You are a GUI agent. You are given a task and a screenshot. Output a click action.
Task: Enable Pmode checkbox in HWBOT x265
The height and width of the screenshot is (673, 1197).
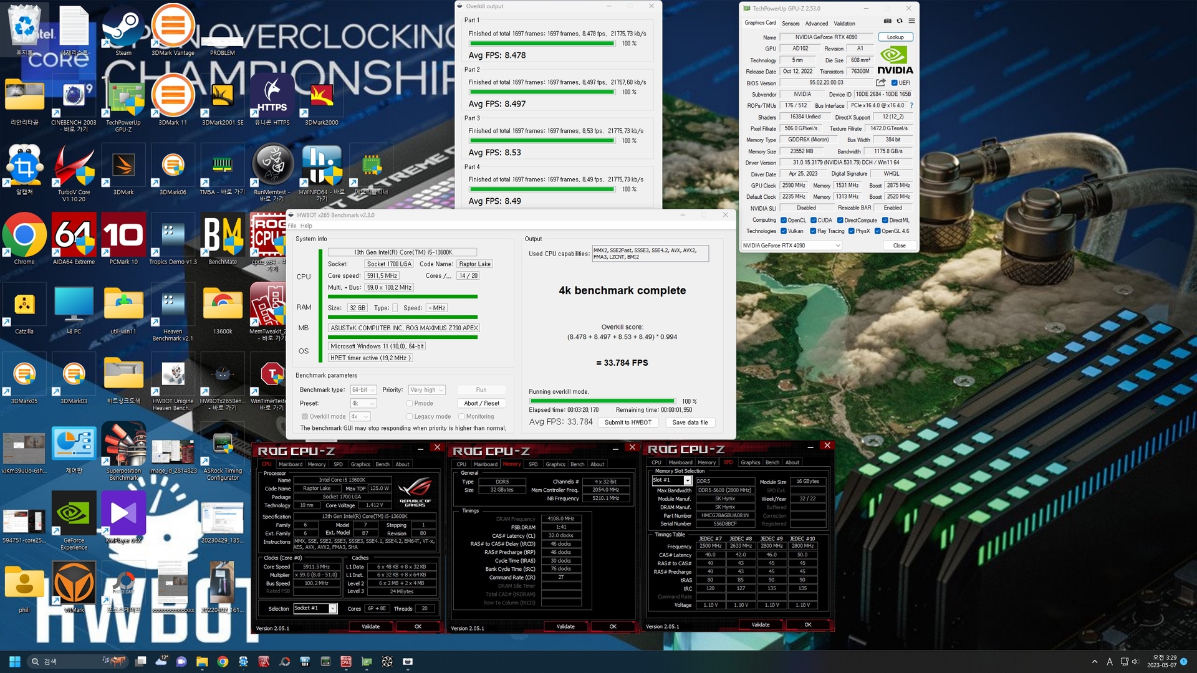(410, 403)
